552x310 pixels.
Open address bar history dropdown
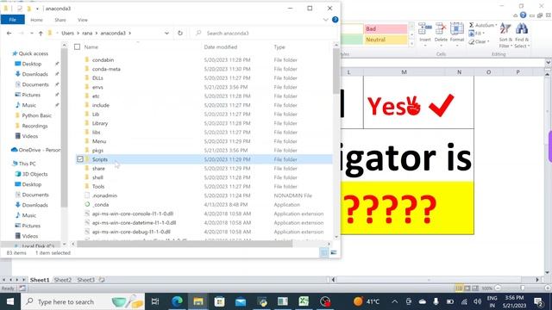tap(166, 33)
